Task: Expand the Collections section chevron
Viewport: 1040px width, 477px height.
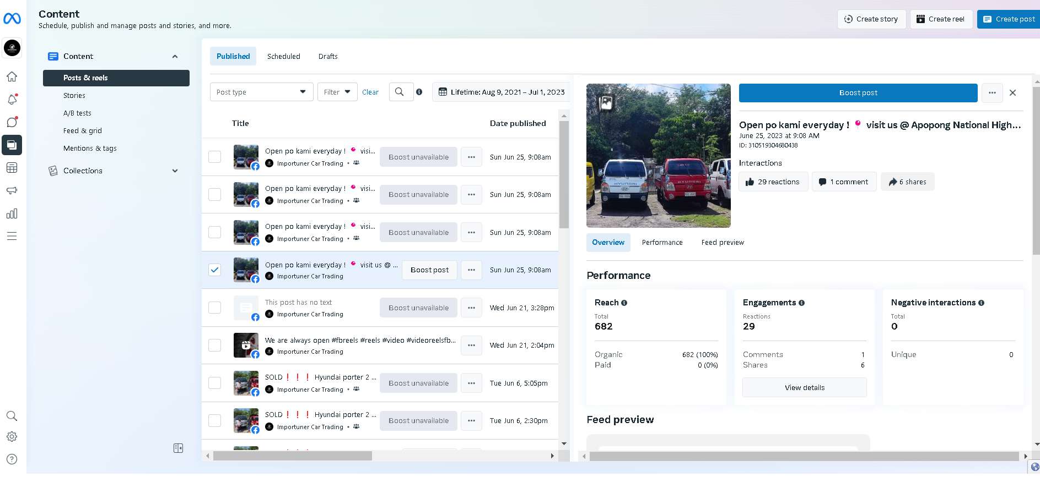Action: [x=175, y=171]
